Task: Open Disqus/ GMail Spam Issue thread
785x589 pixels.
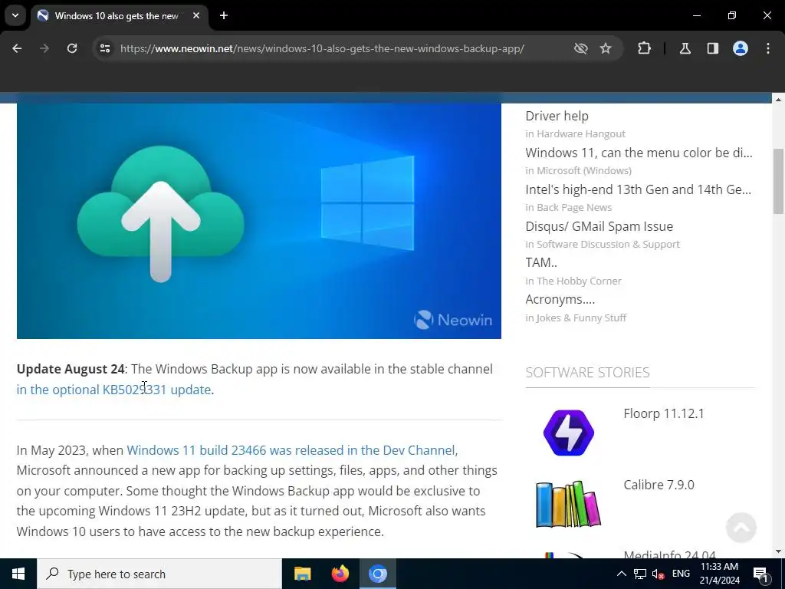Action: point(599,226)
